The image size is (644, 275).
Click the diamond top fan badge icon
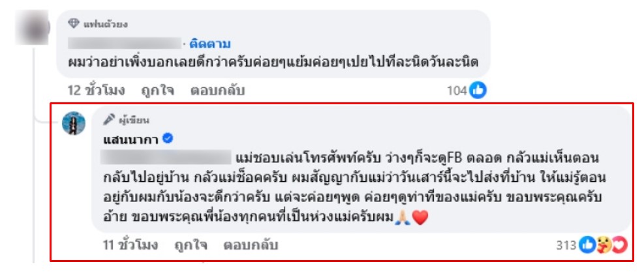[73, 24]
